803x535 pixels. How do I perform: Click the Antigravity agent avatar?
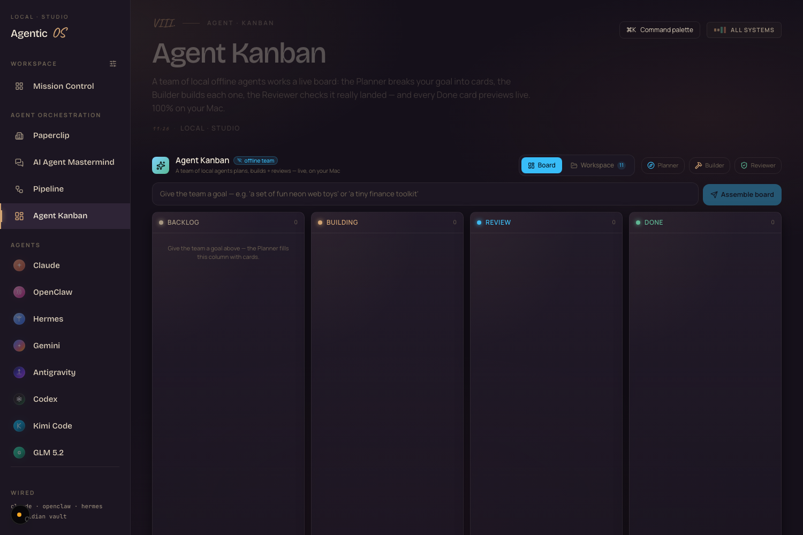(19, 372)
